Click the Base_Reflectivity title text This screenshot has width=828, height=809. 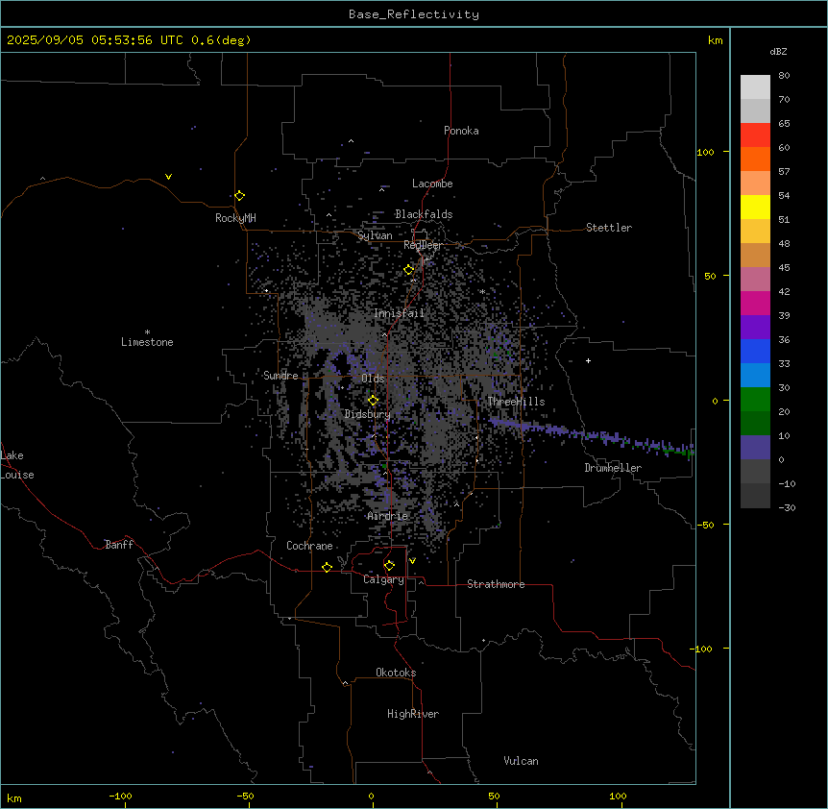[x=414, y=14]
